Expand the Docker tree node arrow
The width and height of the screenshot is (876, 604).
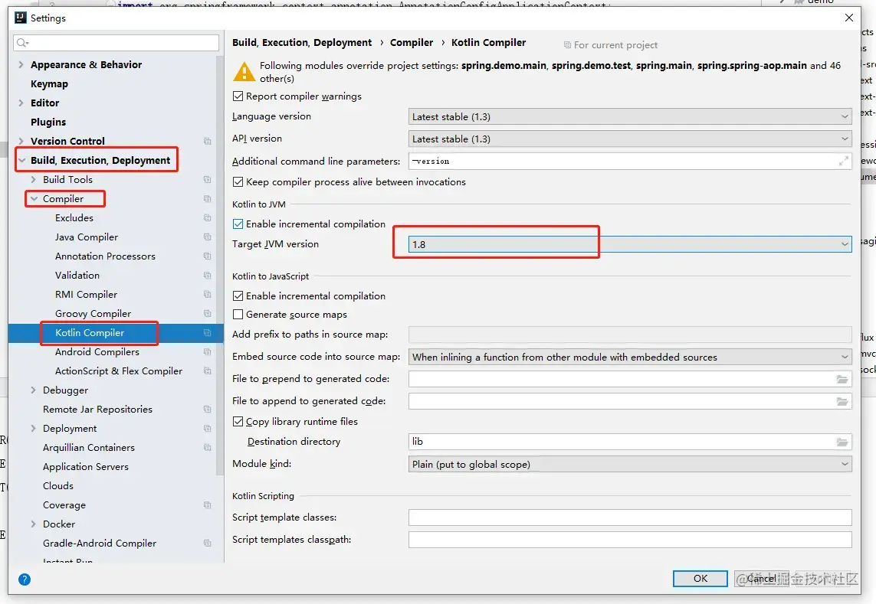tap(33, 524)
